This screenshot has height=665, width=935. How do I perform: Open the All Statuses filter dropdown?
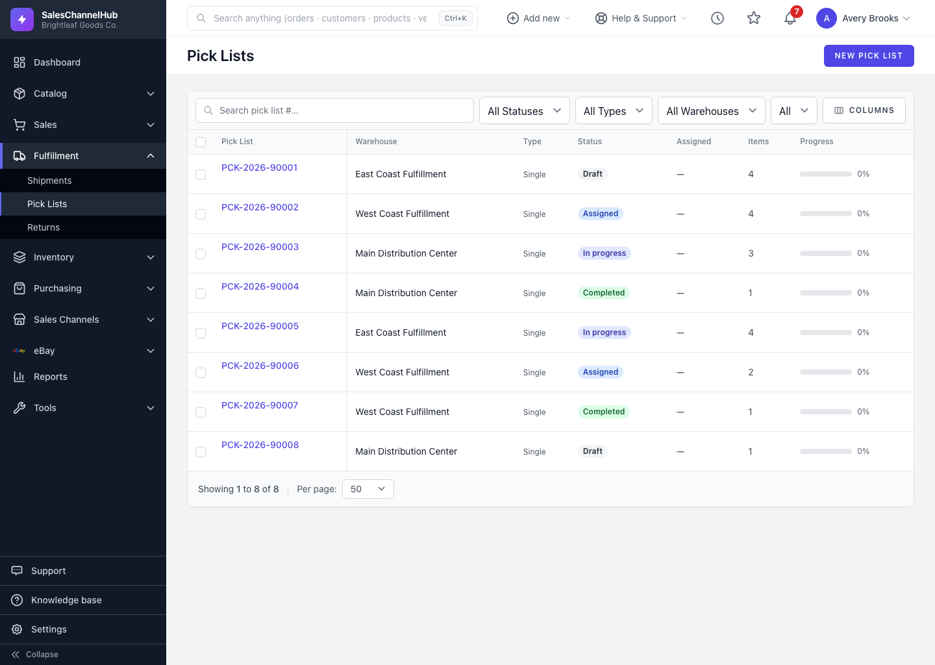click(x=525, y=110)
